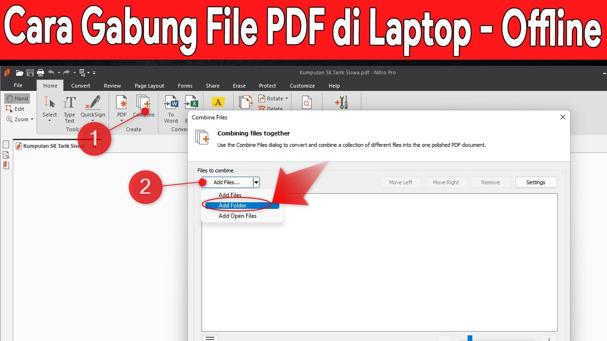607x341 pixels.
Task: Open the Add Files dropdown arrow
Action: point(256,182)
